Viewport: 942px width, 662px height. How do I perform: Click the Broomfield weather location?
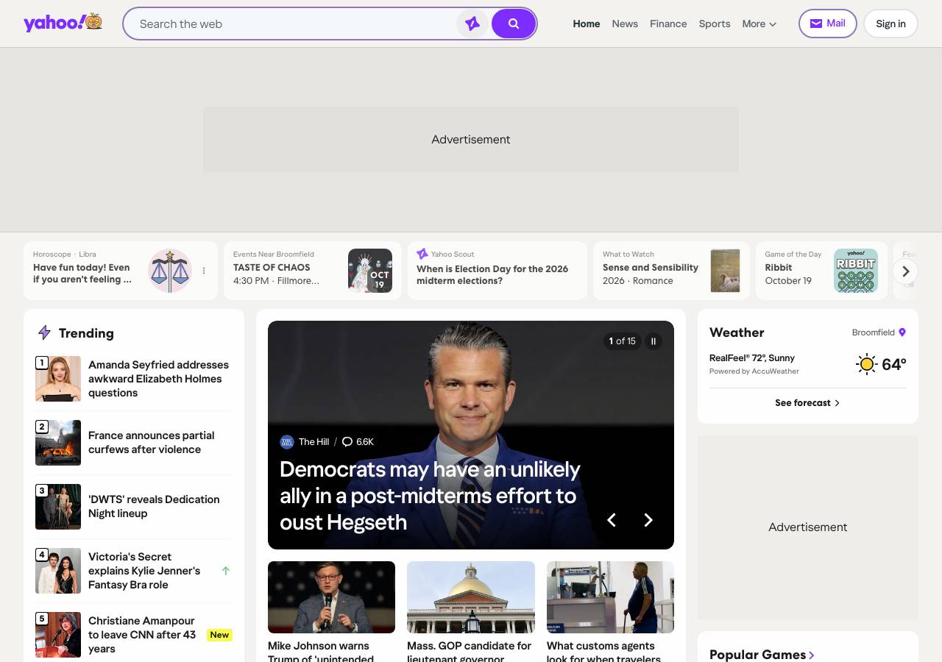click(x=879, y=332)
